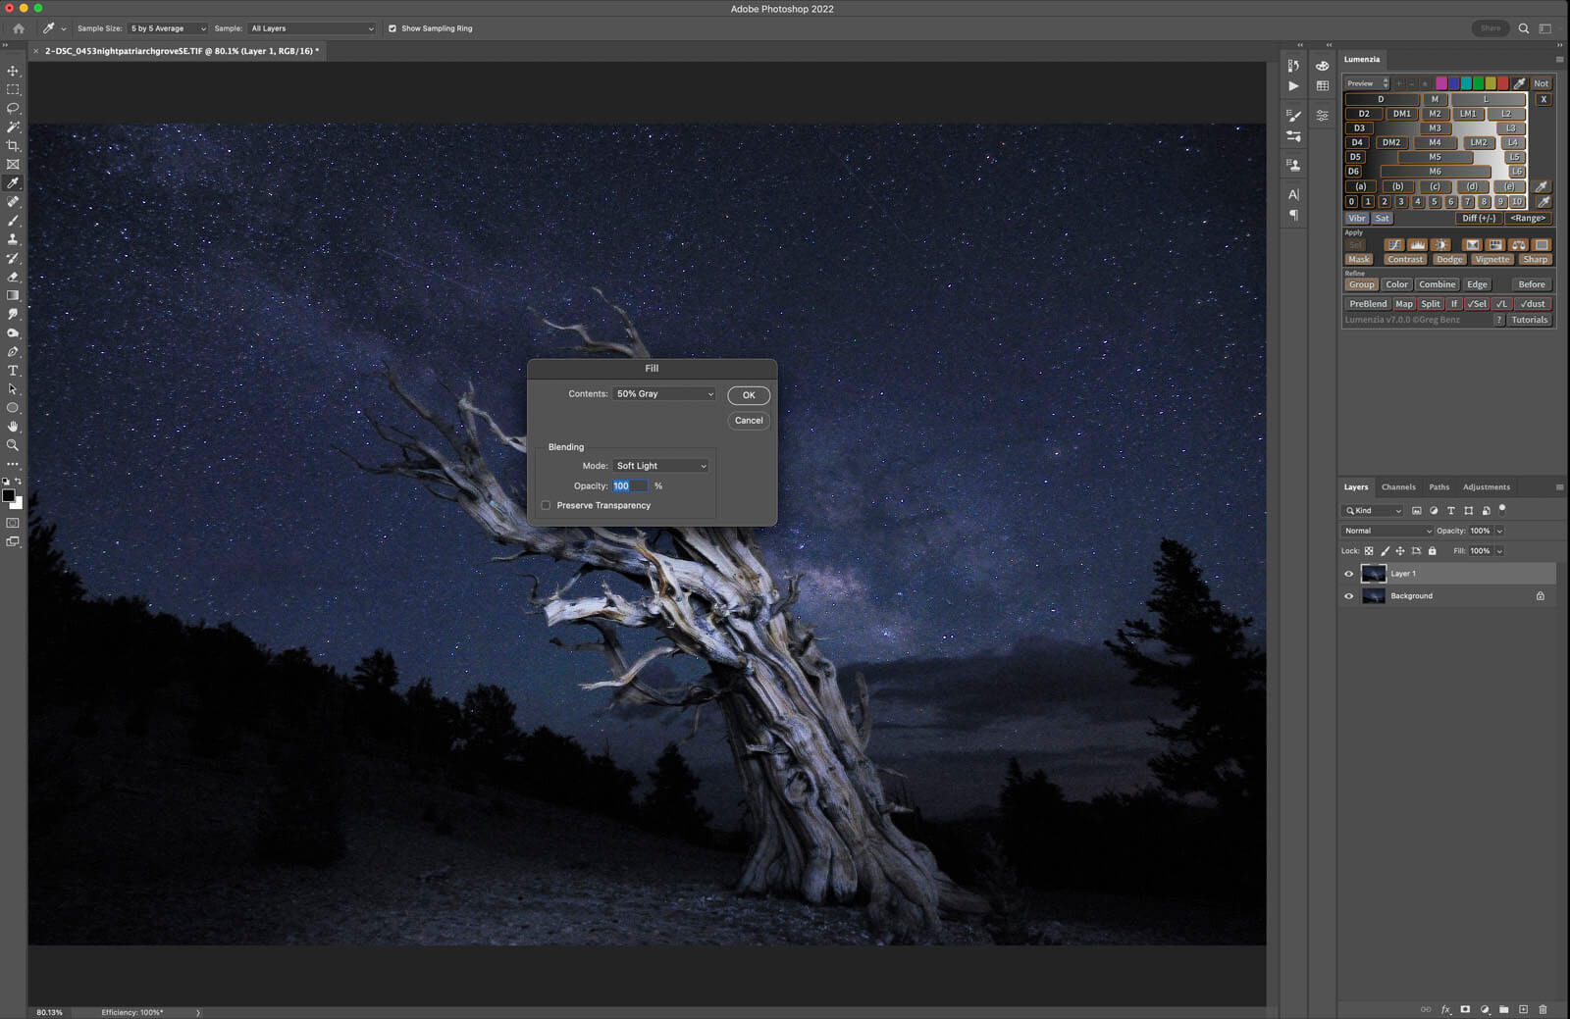
Task: Select the Crop tool
Action: pyautogui.click(x=13, y=145)
